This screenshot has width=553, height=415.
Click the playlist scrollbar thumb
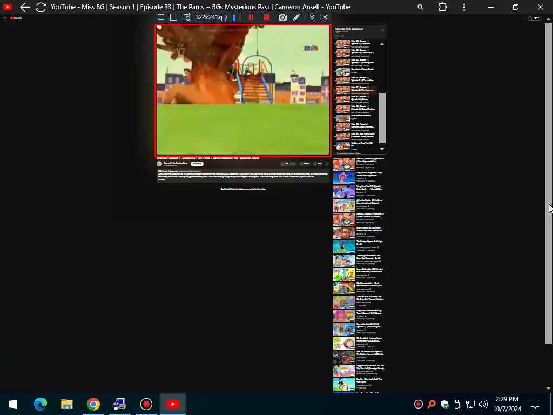click(x=382, y=118)
